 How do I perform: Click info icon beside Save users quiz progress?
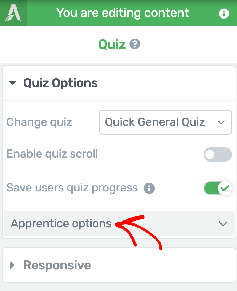pos(149,188)
